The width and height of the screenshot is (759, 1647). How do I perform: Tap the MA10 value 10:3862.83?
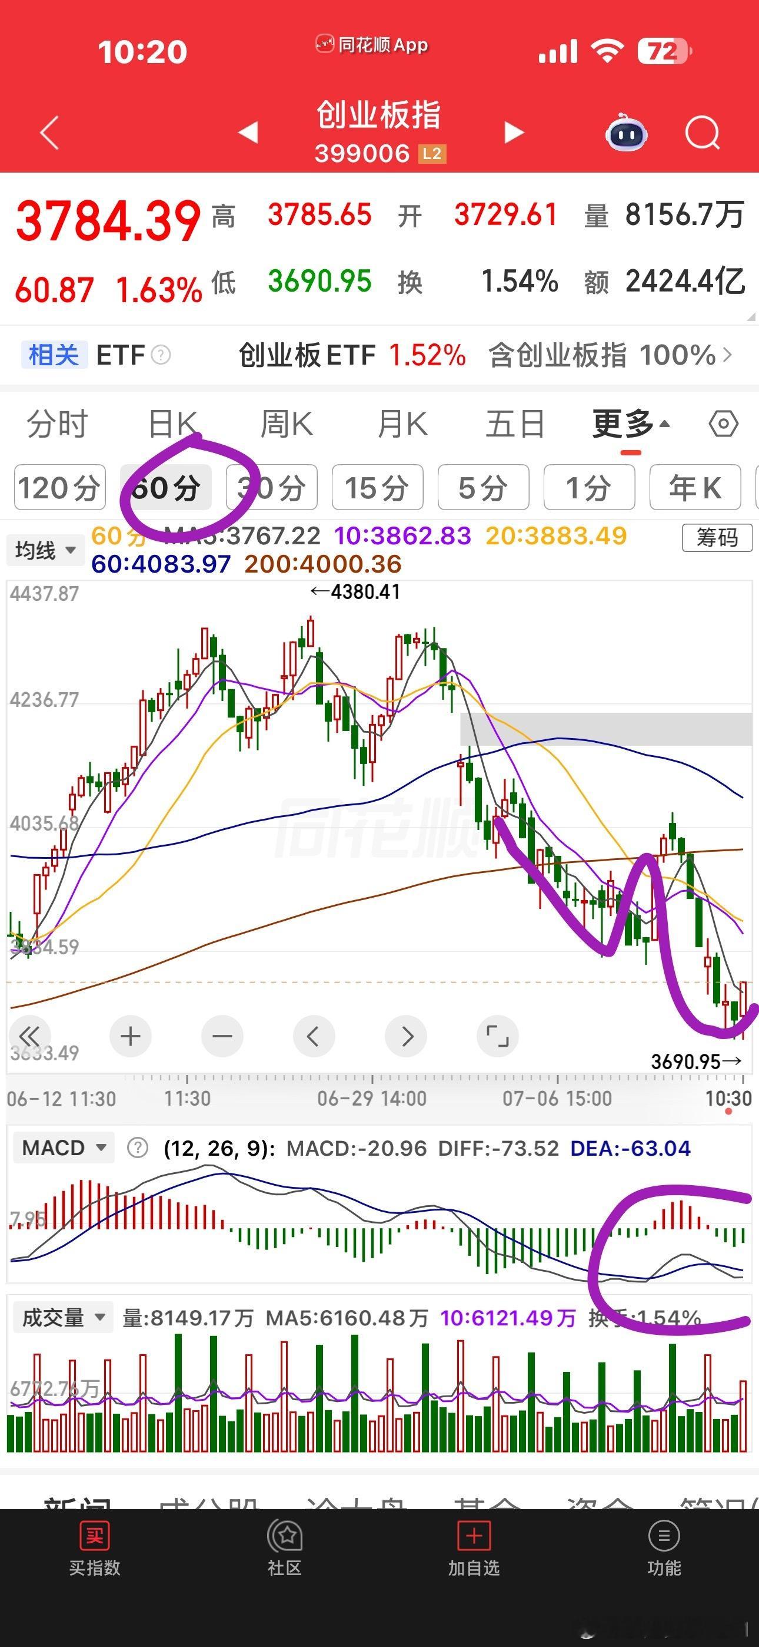pos(402,536)
